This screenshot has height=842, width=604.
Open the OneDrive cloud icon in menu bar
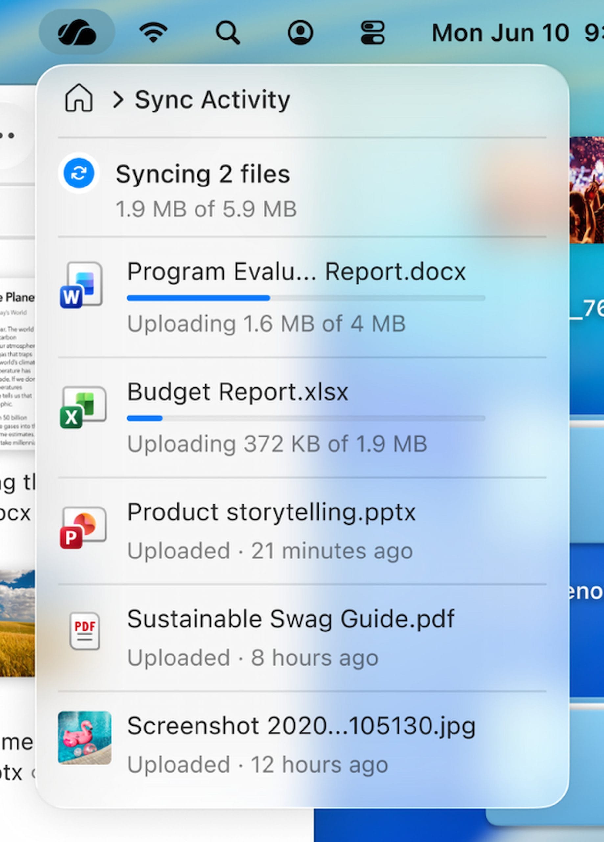[77, 33]
